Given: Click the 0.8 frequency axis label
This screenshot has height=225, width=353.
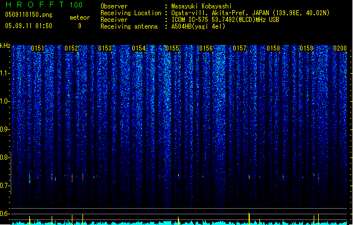Looking at the screenshot, I should tap(4, 157).
